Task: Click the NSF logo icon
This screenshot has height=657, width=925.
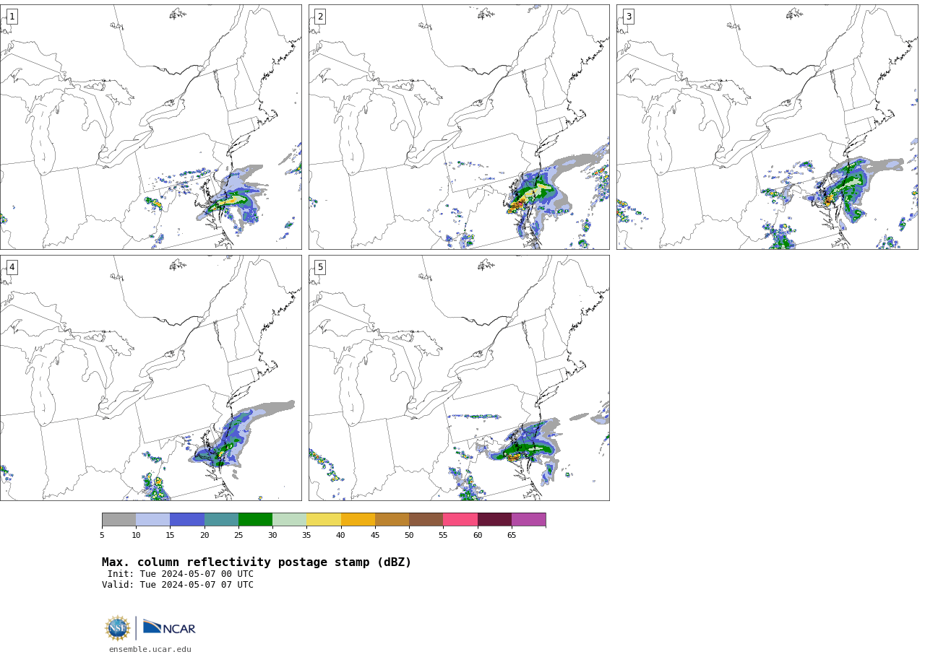Action: 118,628
